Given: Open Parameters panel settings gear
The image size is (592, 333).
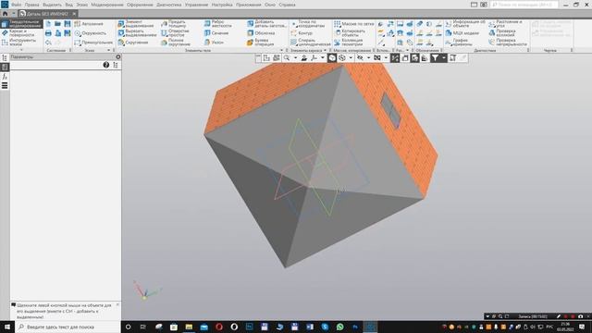Looking at the screenshot, I should point(118,56).
